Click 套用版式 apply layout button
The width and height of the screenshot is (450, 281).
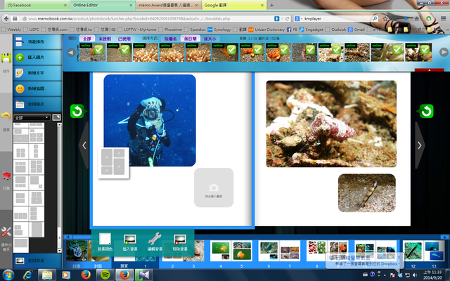[37, 104]
